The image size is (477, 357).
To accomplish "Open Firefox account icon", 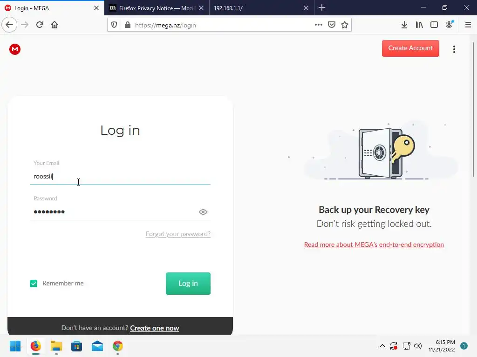I will pos(450,25).
